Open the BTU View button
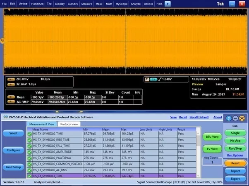Screen dimensions: 249x186 tap(211, 137)
